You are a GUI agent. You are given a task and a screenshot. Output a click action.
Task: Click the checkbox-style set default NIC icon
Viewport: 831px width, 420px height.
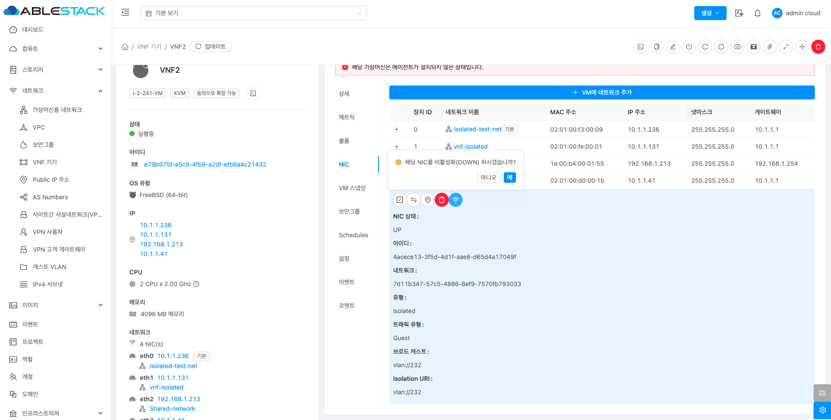[x=400, y=200]
